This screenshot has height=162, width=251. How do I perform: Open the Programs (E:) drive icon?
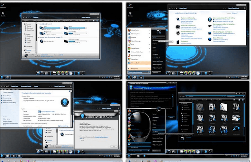42,33
